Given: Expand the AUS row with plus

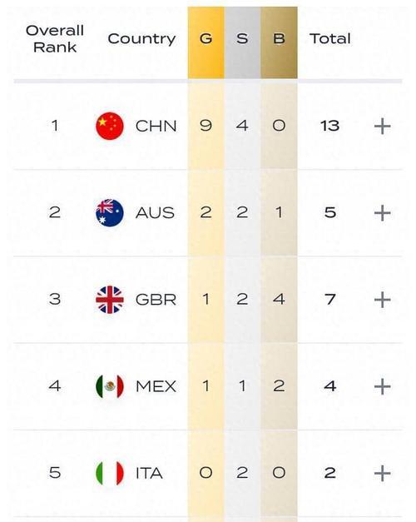Looking at the screenshot, I should click(x=383, y=213).
